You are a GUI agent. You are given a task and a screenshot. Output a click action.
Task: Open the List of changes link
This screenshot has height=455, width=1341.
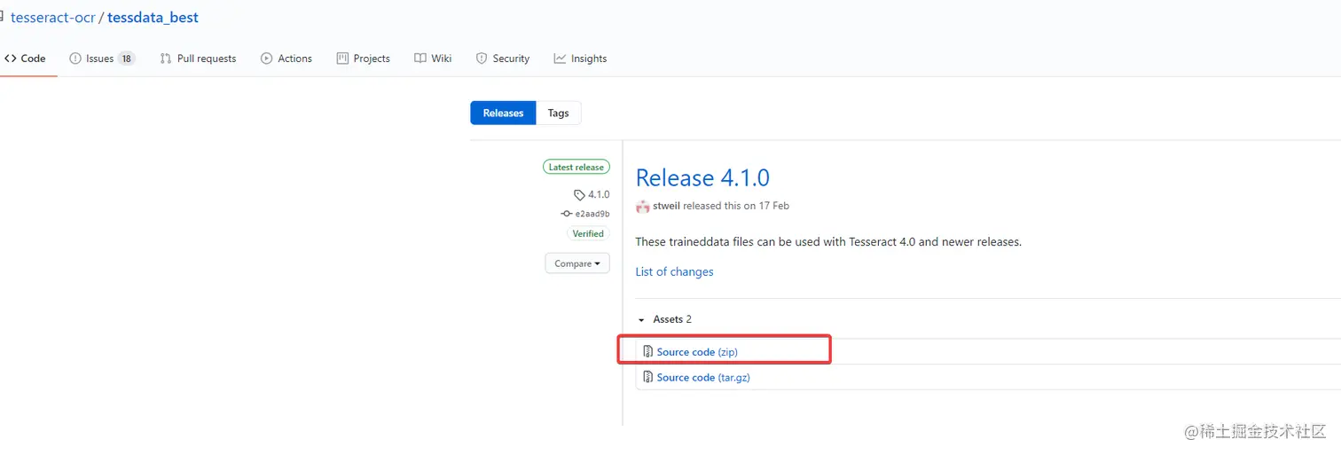pyautogui.click(x=674, y=271)
